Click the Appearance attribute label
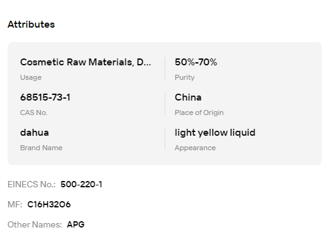The image size is (333, 247). pyautogui.click(x=195, y=148)
